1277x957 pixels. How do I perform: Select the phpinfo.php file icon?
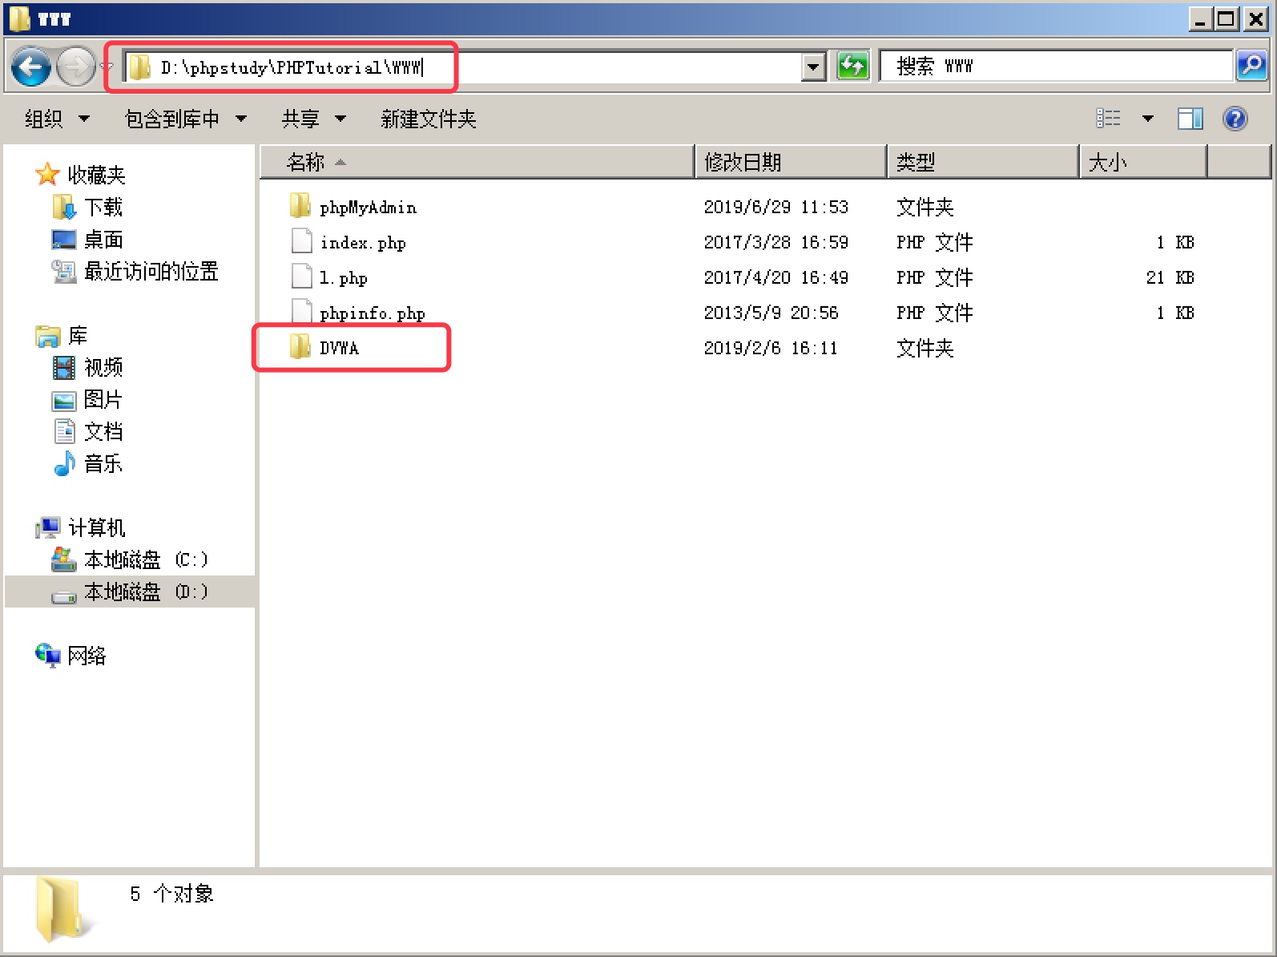click(x=301, y=312)
